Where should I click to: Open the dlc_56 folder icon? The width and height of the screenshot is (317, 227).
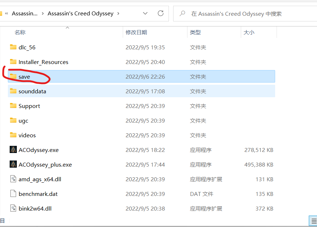[x=13, y=47]
